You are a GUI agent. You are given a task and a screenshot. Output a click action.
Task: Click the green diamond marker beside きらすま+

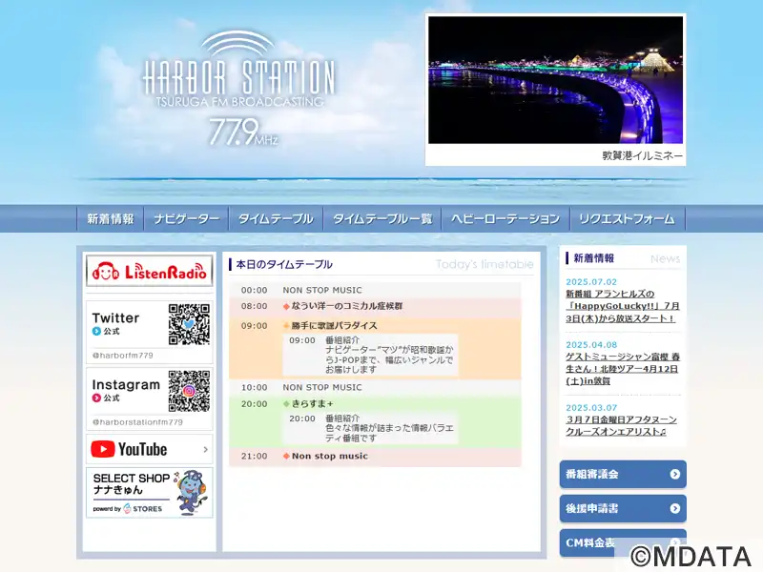[x=286, y=404]
